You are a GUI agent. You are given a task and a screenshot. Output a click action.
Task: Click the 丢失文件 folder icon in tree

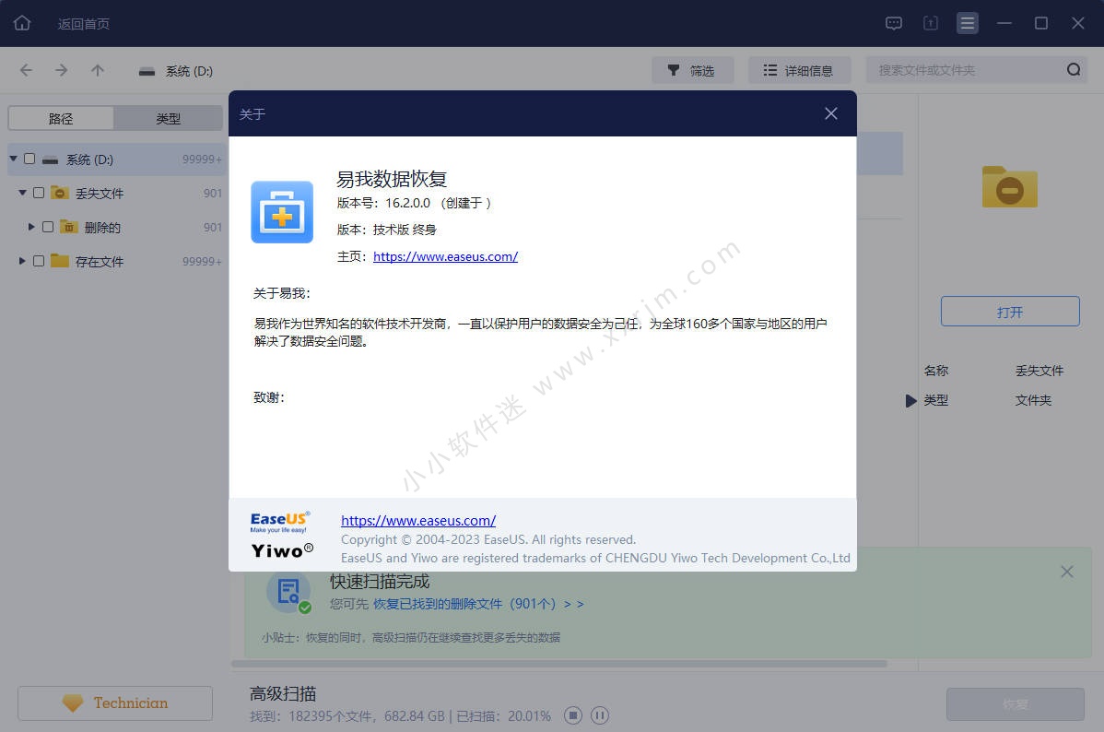tap(60, 193)
